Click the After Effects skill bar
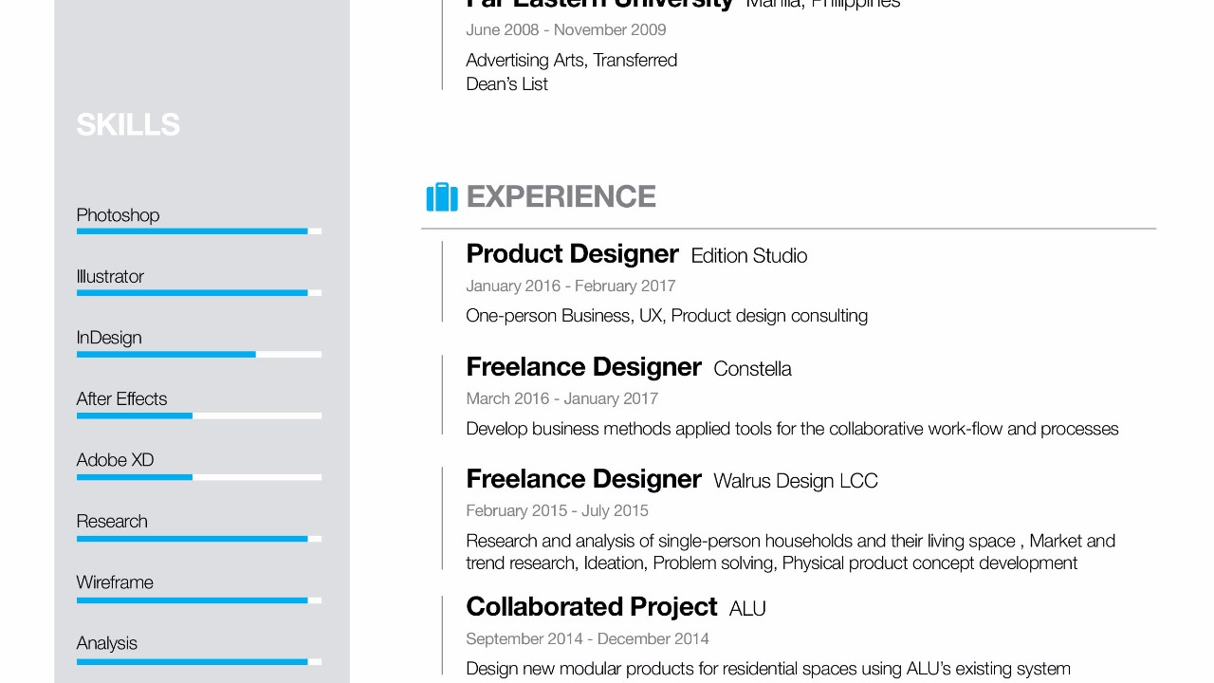1214x683 pixels. [199, 415]
